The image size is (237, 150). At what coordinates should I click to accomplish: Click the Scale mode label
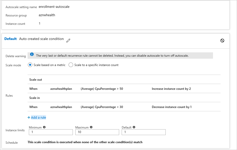click(x=13, y=65)
